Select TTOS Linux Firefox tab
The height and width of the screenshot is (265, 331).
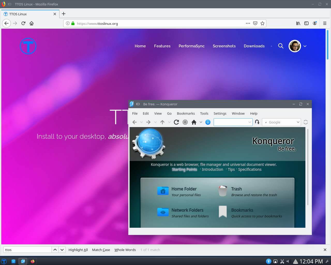pyautogui.click(x=30, y=14)
